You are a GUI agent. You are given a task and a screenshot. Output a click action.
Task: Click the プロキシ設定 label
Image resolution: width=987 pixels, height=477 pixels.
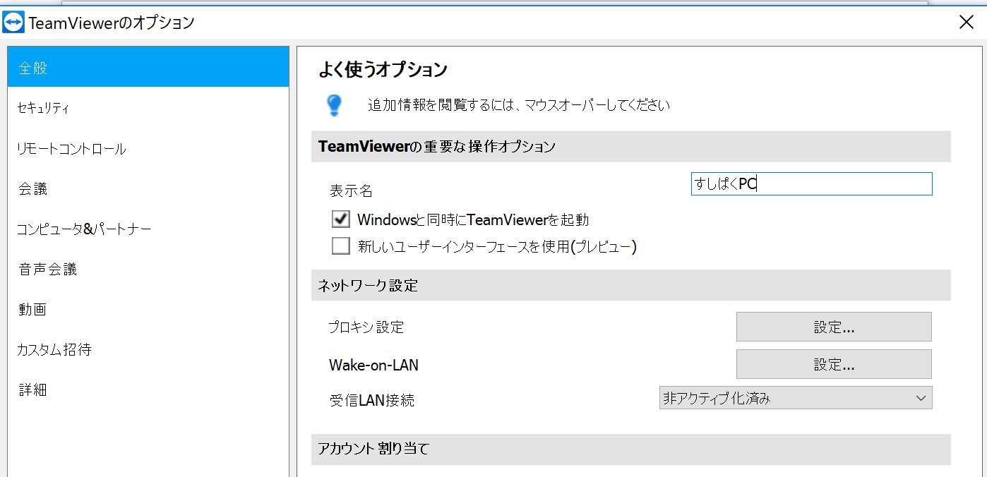tap(366, 327)
